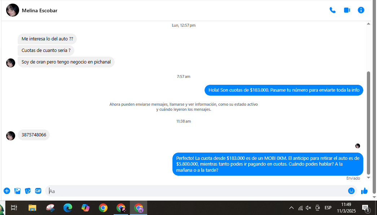The height and width of the screenshot is (215, 377).
Task: Switch to the second Chrome profile window
Action: coord(121,208)
